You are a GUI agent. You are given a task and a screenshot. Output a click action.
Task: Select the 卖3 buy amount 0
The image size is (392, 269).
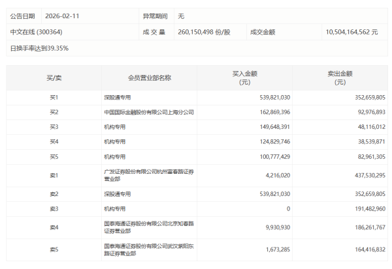point(288,209)
